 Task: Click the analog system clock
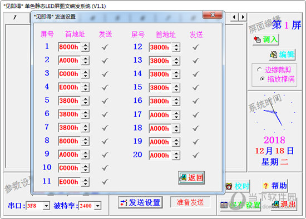click(x=275, y=112)
